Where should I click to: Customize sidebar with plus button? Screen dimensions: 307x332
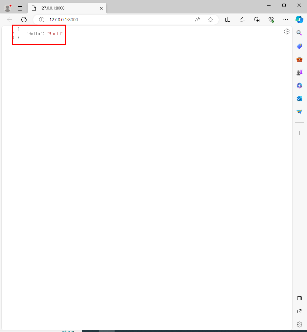[x=299, y=133]
